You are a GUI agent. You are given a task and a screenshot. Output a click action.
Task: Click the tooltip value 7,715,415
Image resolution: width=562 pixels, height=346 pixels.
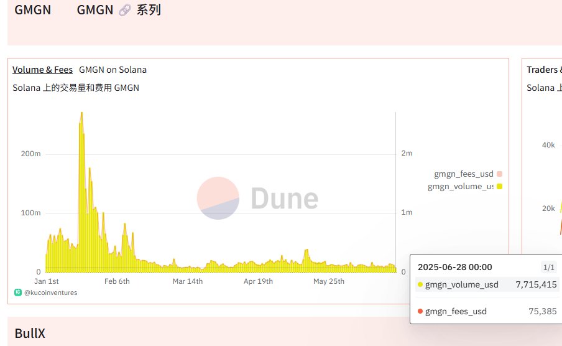[x=536, y=284]
